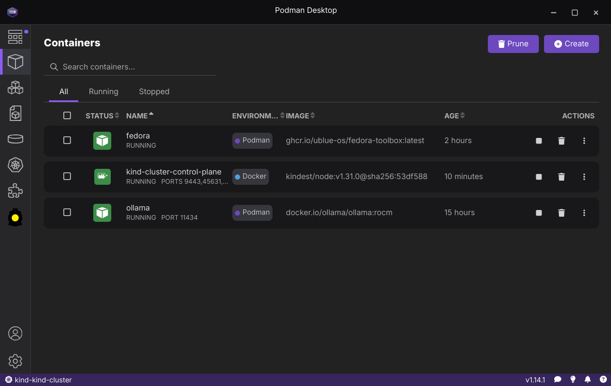Check the select-all containers checkbox
611x386 pixels.
67,115
